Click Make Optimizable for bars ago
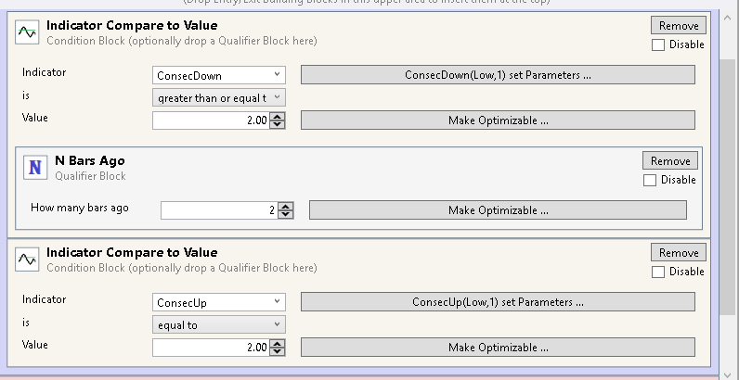 [498, 210]
